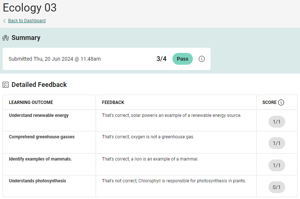Click the Ecology 03 page title
300x199 pixels.
click(30, 8)
